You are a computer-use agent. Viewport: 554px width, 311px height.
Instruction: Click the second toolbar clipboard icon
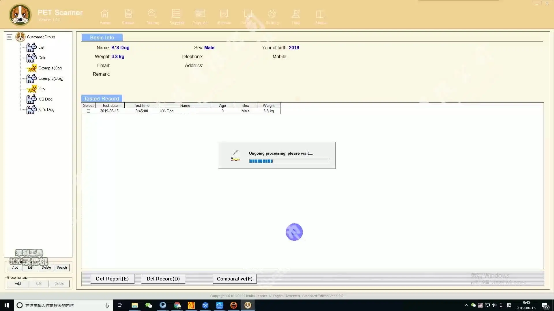pyautogui.click(x=128, y=14)
